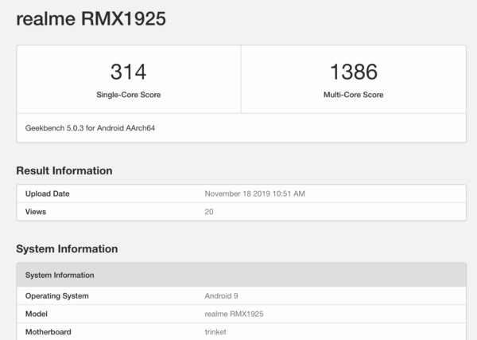Select the views count '20'

click(x=209, y=212)
